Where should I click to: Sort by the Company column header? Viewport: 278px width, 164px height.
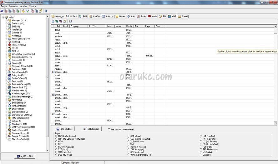pyautogui.click(x=79, y=26)
